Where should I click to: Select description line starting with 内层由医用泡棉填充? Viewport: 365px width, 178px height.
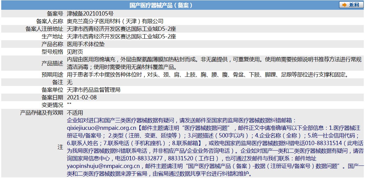214,59
